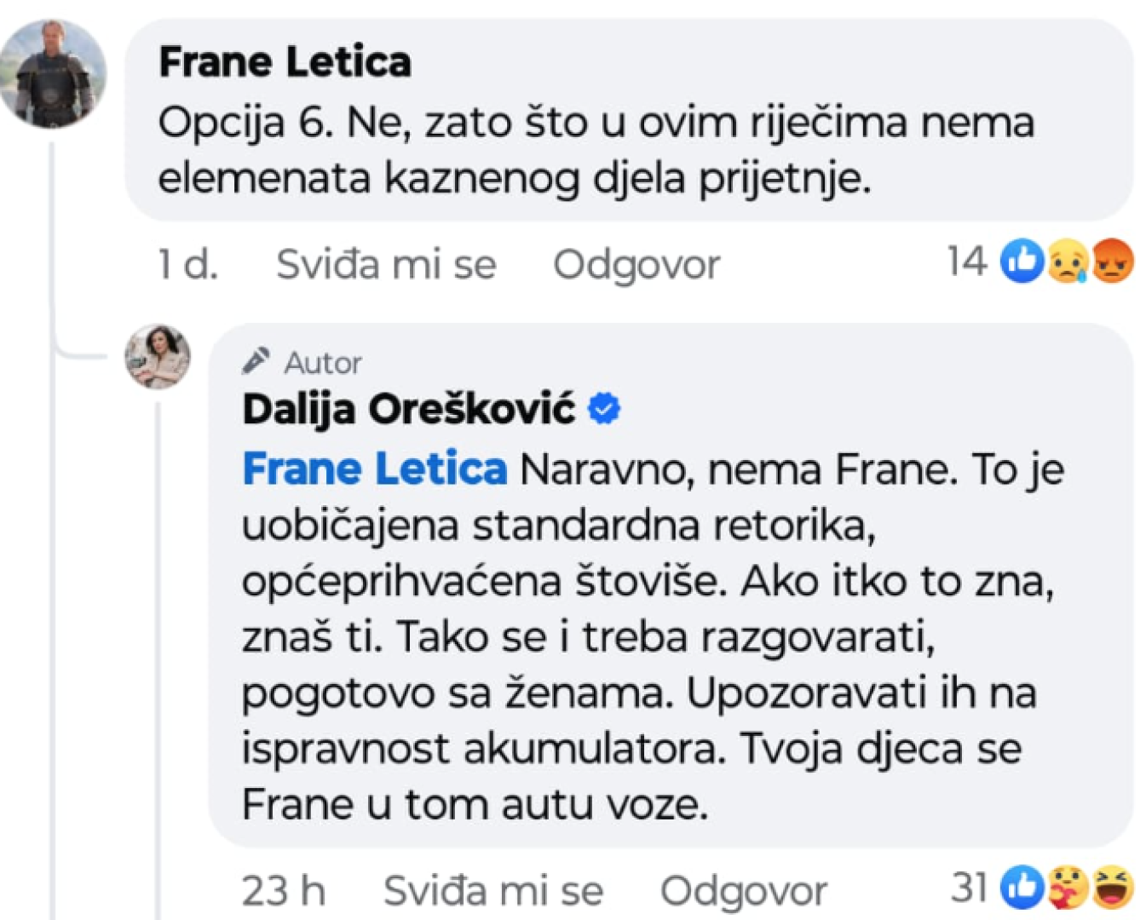Screen dimensions: 1146x920
Task: Like Dalija Orešković's reply with "Sviđa mi se"
Action: [493, 891]
